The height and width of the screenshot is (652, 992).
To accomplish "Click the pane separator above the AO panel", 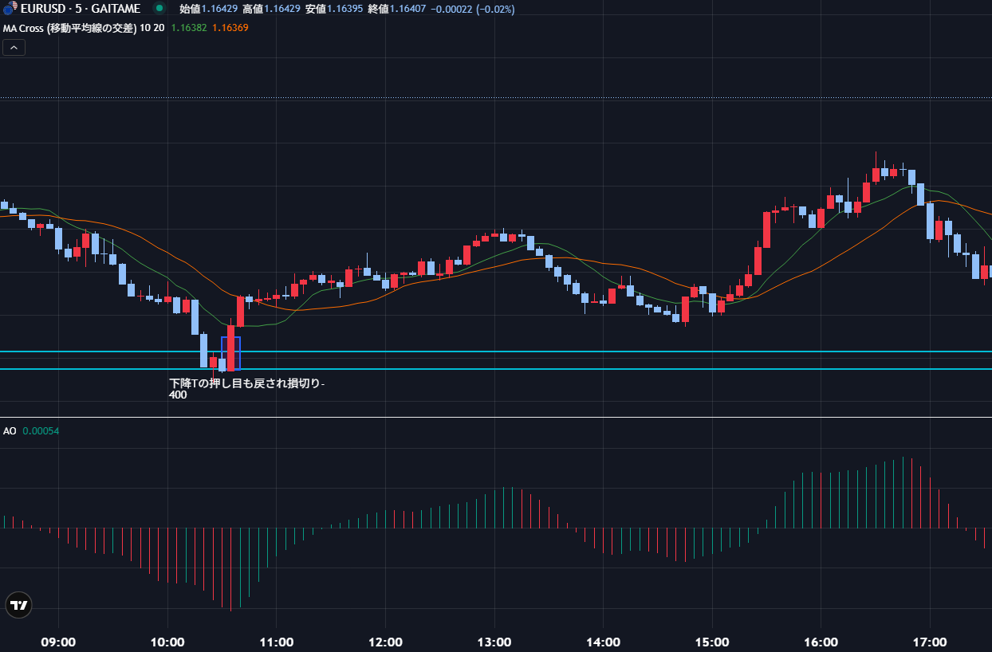I will 558,417.
